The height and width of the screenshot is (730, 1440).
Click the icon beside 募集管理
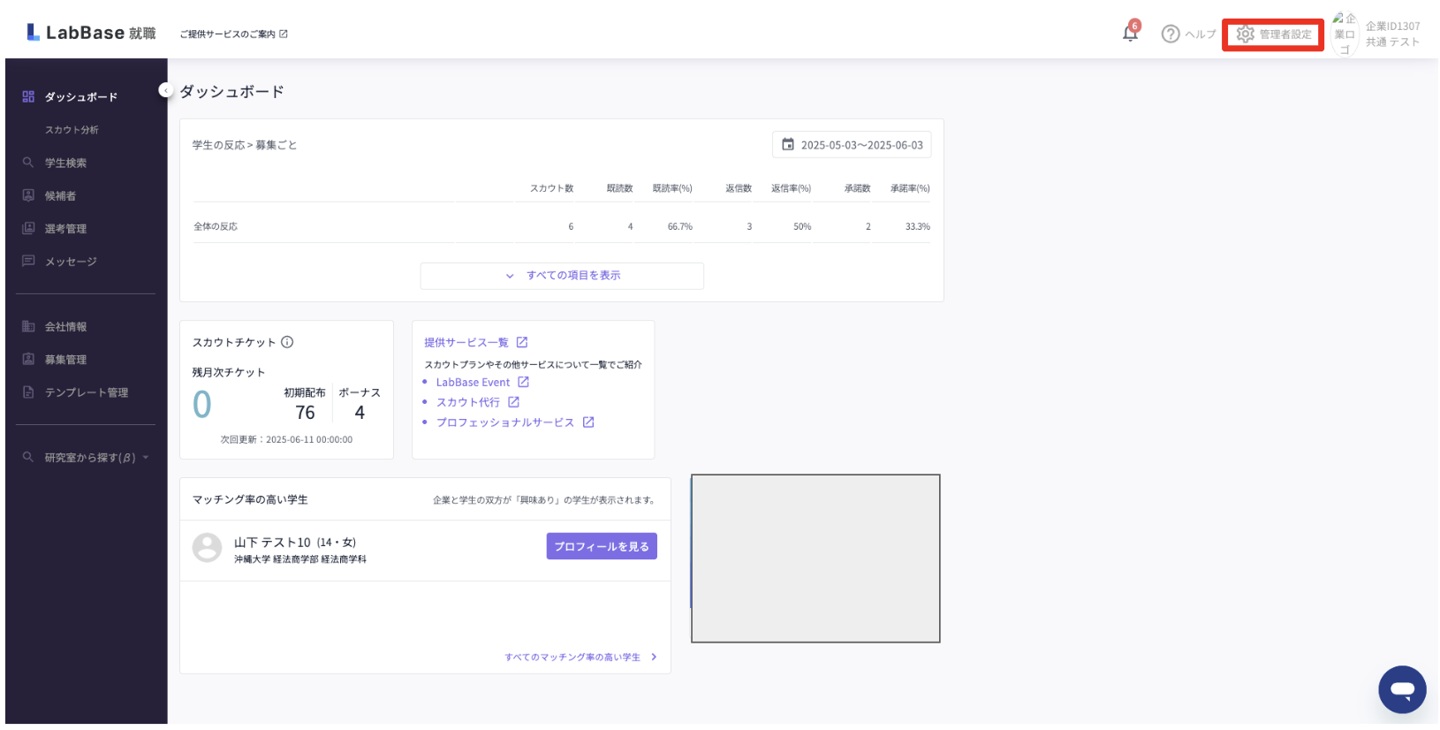(28, 359)
